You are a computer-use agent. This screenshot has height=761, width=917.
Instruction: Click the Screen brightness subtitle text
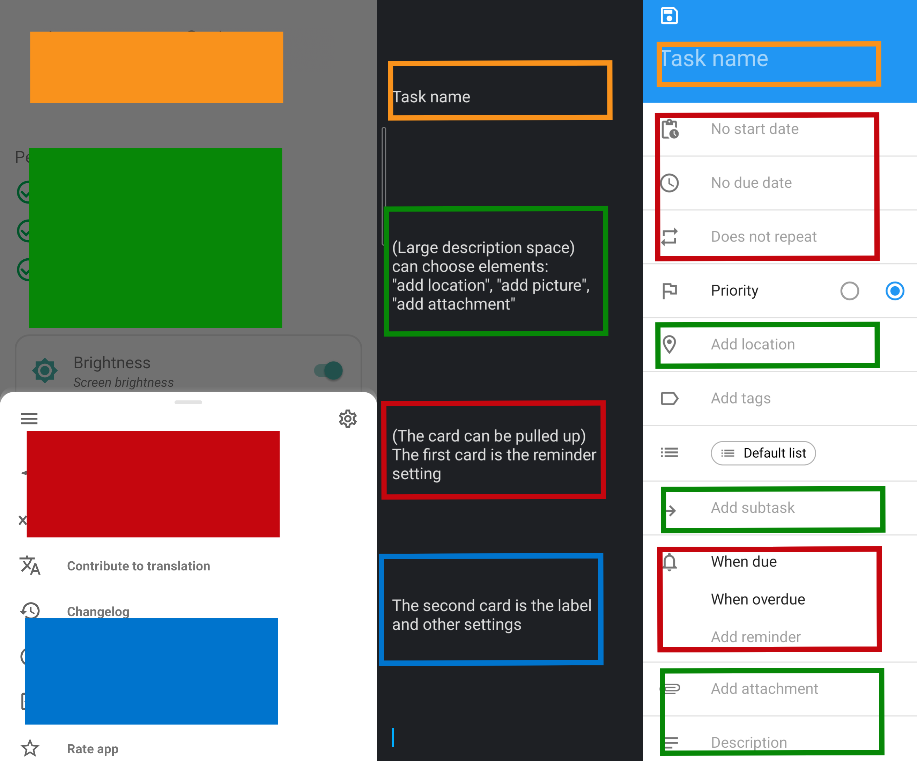pyautogui.click(x=124, y=383)
